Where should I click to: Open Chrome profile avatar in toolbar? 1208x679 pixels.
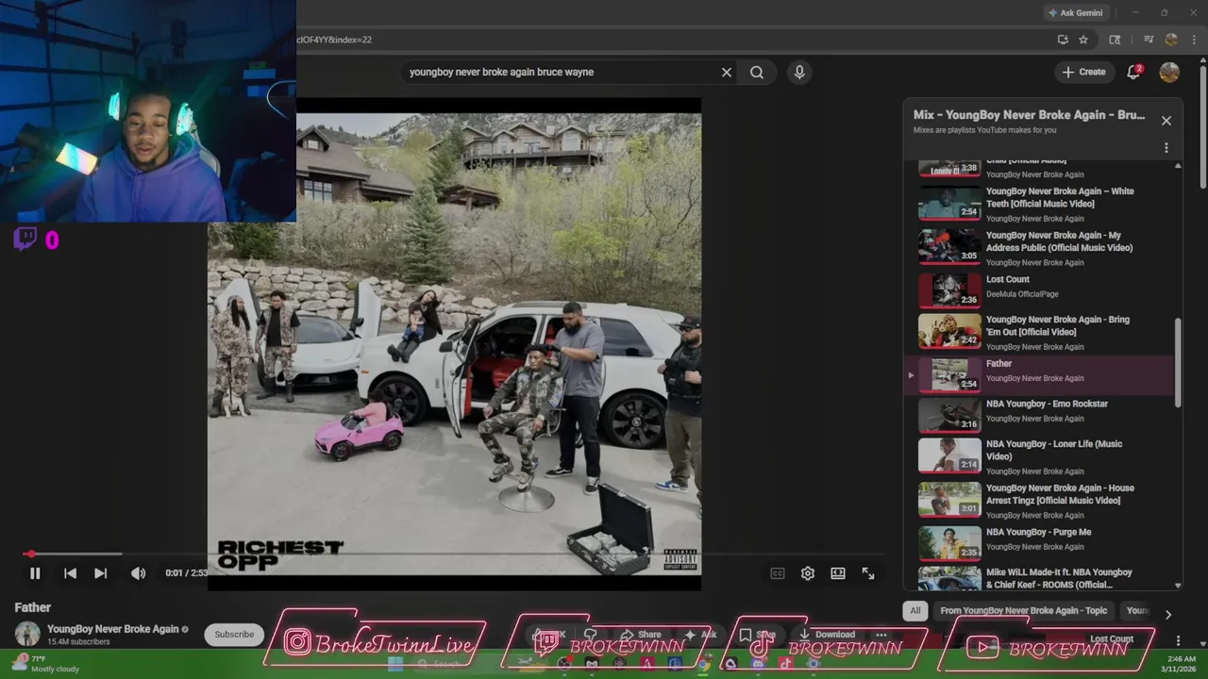1171,40
